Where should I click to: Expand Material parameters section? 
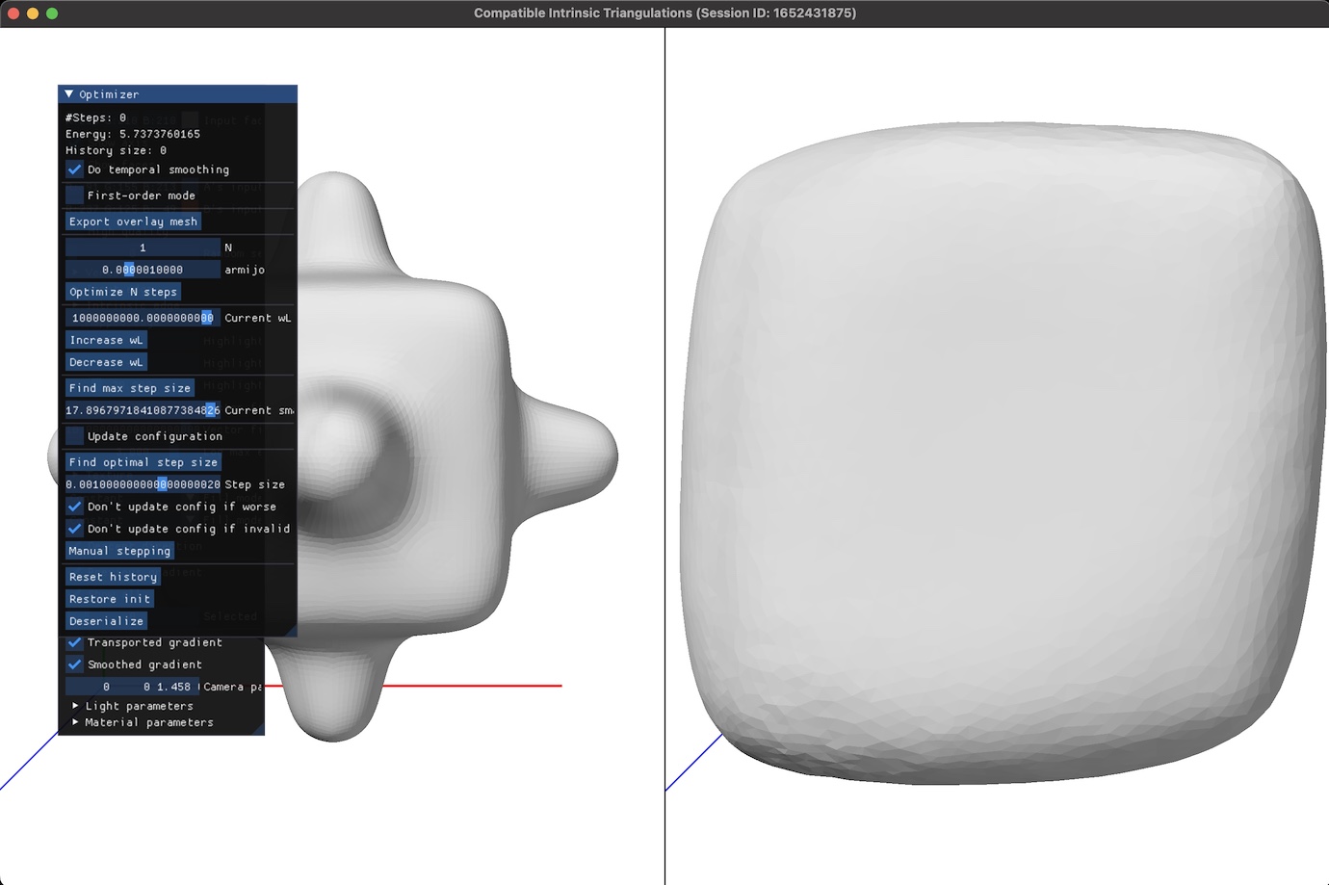pyautogui.click(x=75, y=722)
